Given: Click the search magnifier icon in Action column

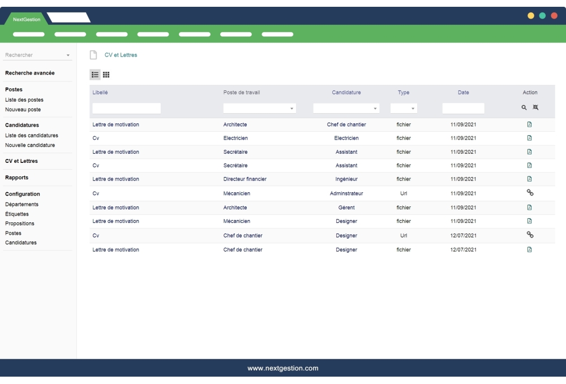Looking at the screenshot, I should [524, 107].
